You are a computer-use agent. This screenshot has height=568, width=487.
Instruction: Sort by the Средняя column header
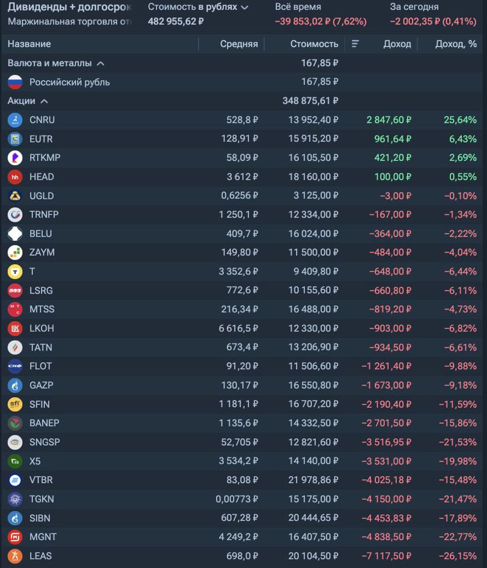pyautogui.click(x=239, y=44)
